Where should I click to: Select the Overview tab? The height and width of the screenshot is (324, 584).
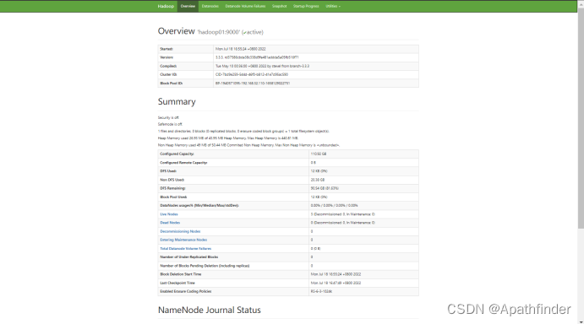[x=188, y=6]
